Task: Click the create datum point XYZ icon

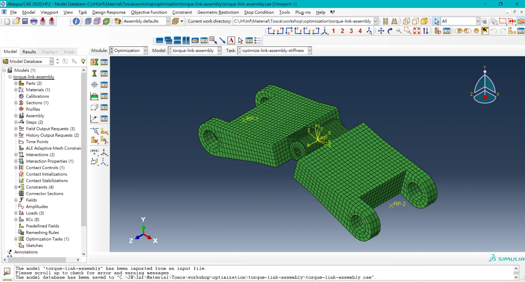Action: click(94, 152)
